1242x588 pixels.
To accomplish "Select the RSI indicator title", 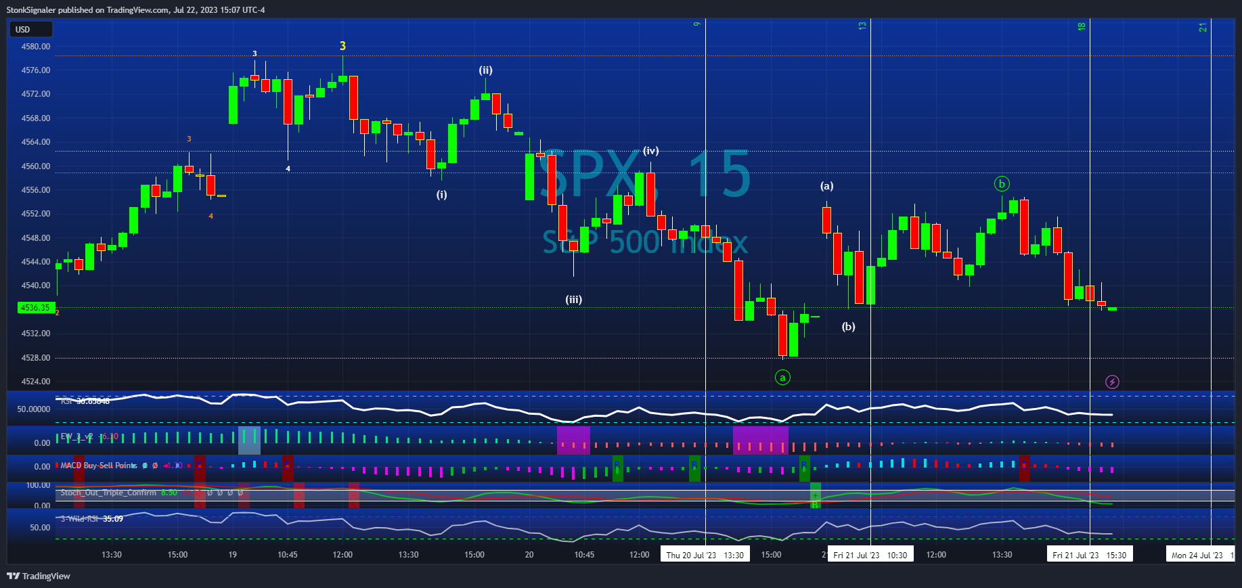I will point(66,401).
